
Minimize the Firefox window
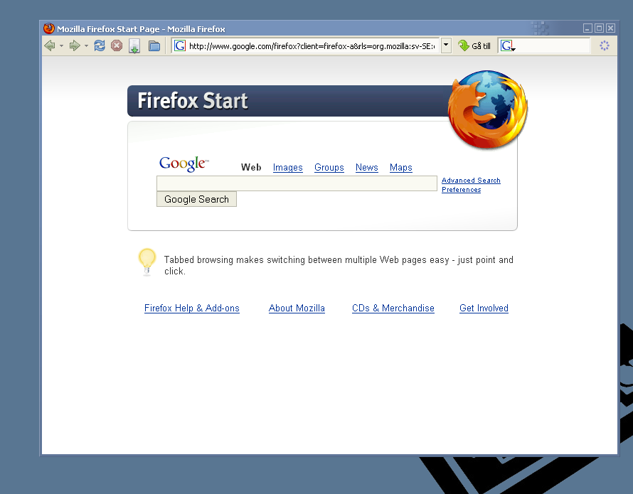[587, 28]
